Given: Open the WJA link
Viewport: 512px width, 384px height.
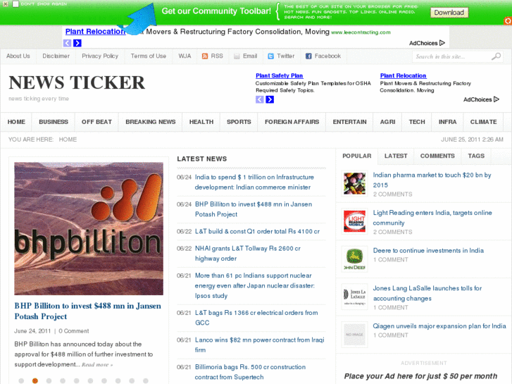Looking at the screenshot, I should [x=185, y=56].
